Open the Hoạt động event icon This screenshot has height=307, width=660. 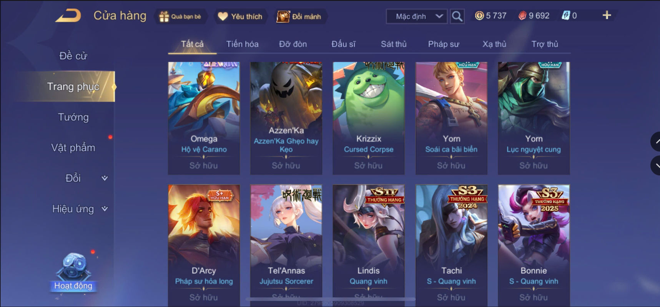(x=73, y=272)
